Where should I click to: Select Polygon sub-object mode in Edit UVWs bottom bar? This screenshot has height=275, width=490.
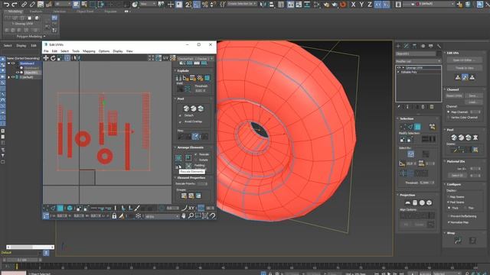coord(60,208)
